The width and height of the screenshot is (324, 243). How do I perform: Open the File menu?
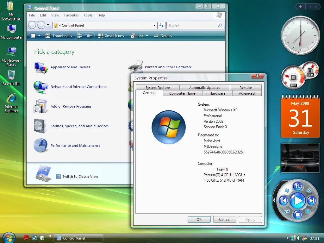tap(32, 15)
